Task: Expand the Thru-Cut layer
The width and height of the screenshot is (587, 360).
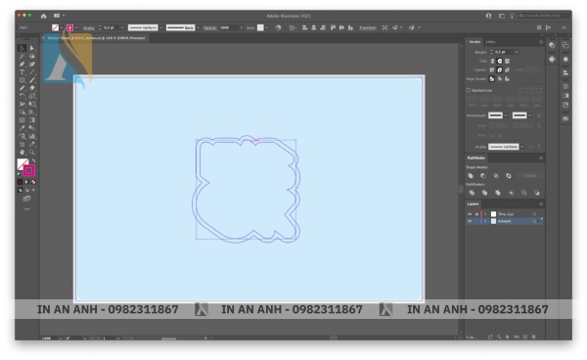Action: point(485,214)
